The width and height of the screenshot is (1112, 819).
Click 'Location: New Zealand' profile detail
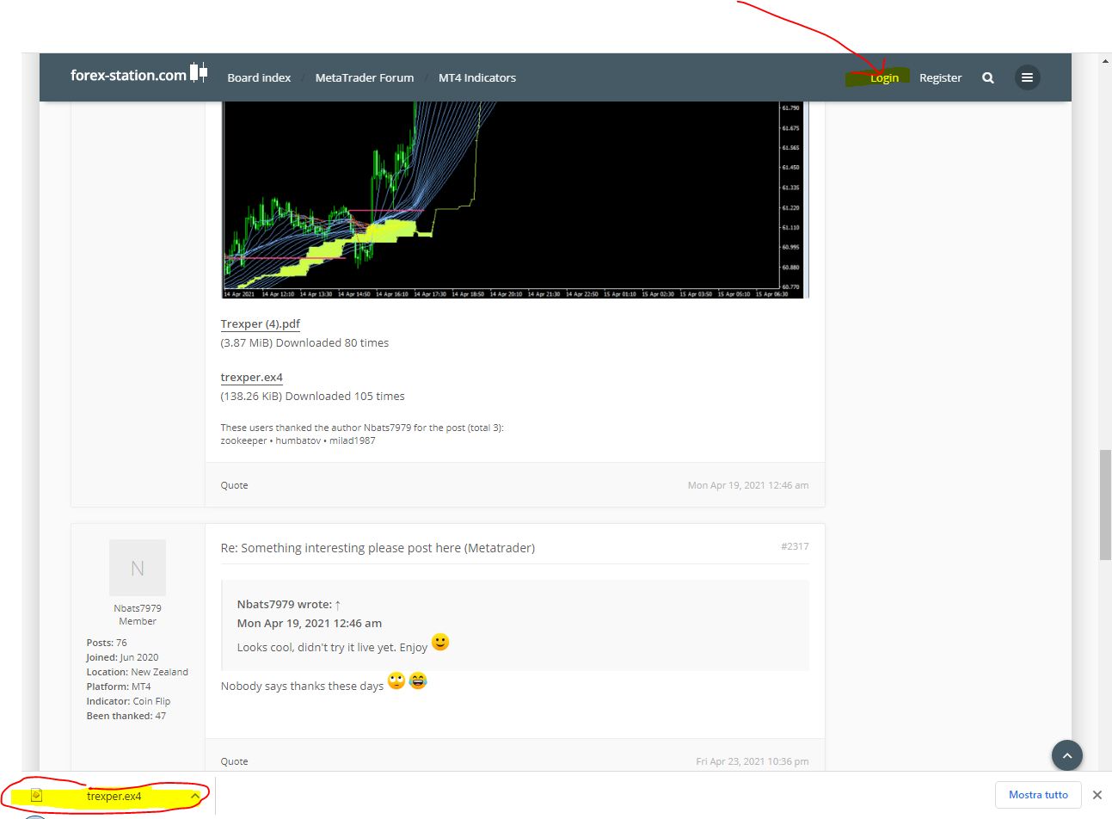coord(137,672)
